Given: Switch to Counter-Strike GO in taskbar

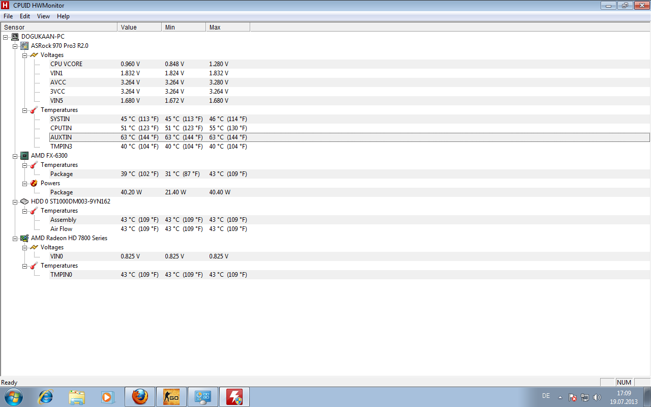Looking at the screenshot, I should (x=171, y=397).
